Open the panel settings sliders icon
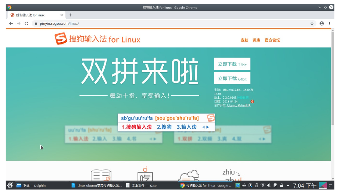This screenshot has height=194, width=339. pyautogui.click(x=330, y=185)
